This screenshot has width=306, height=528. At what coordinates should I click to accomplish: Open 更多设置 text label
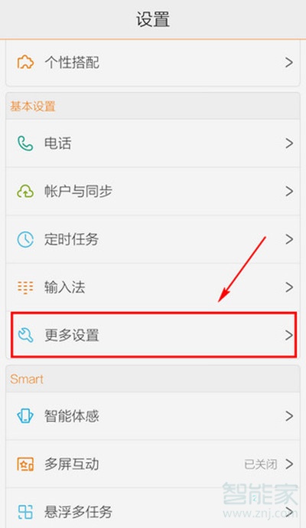[72, 336]
